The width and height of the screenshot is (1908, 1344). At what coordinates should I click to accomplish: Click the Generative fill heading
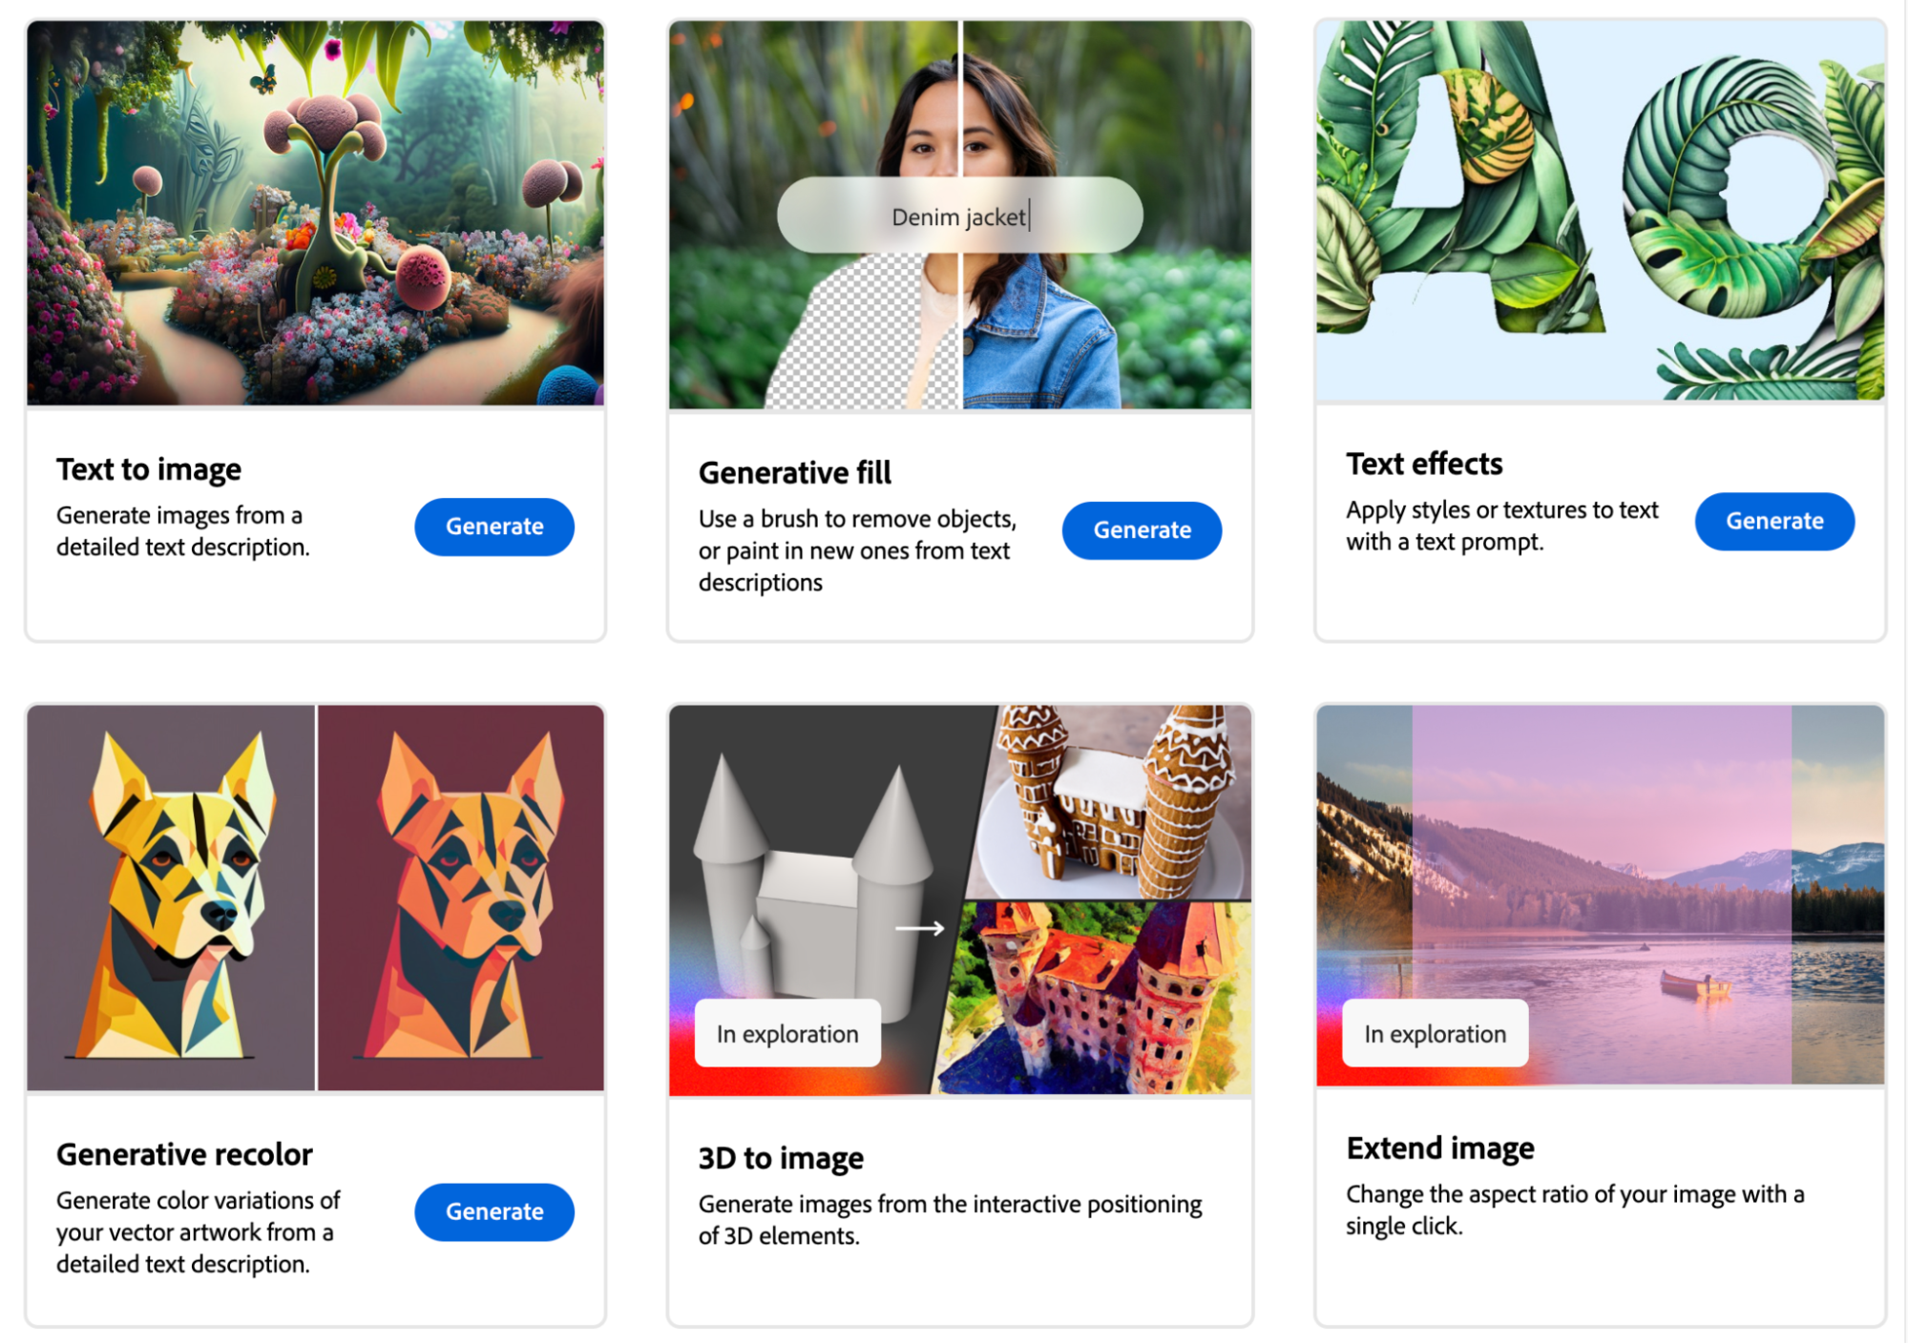(x=794, y=472)
